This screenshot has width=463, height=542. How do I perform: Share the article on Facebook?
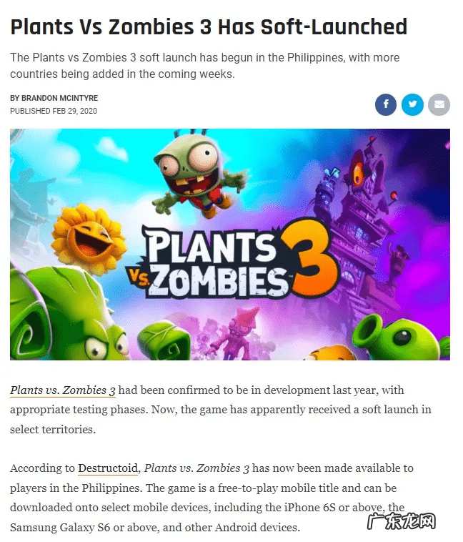386,104
